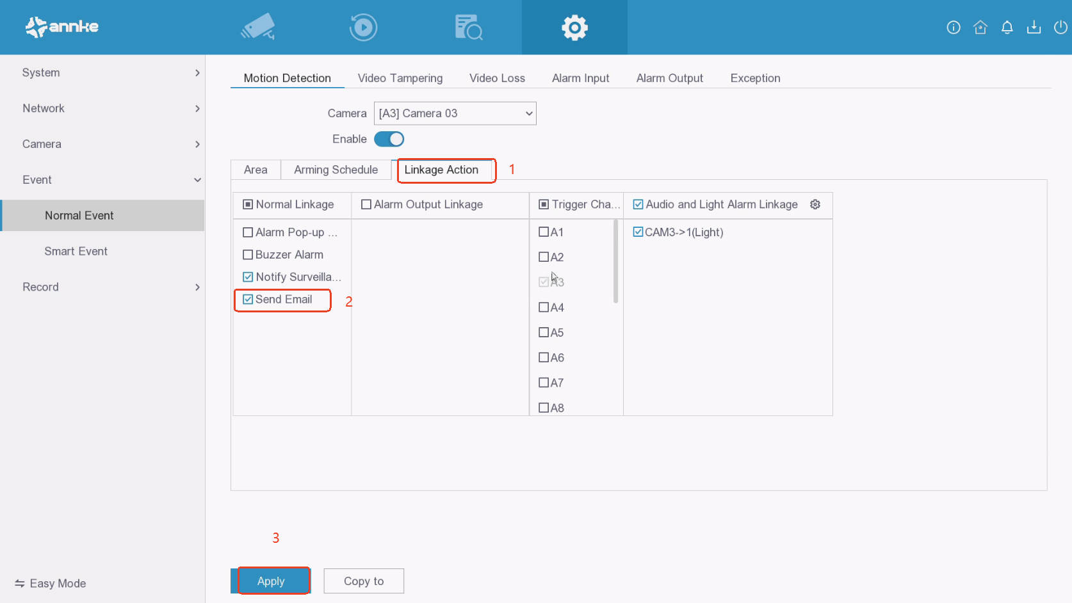This screenshot has width=1072, height=603.
Task: Click the alarm bell notification icon
Action: pyautogui.click(x=1007, y=27)
